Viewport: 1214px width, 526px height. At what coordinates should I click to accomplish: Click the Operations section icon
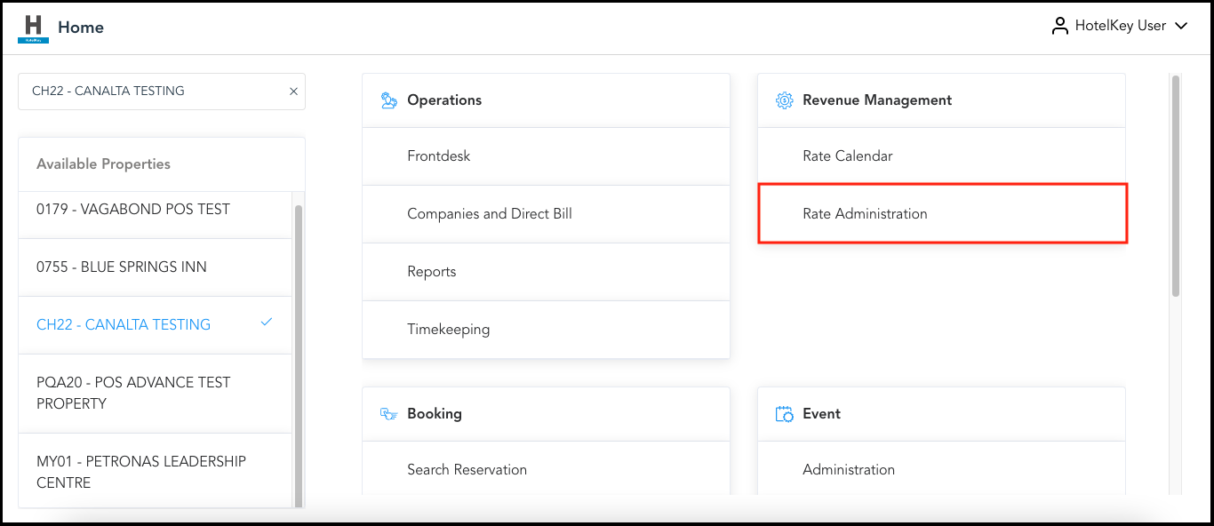point(388,100)
